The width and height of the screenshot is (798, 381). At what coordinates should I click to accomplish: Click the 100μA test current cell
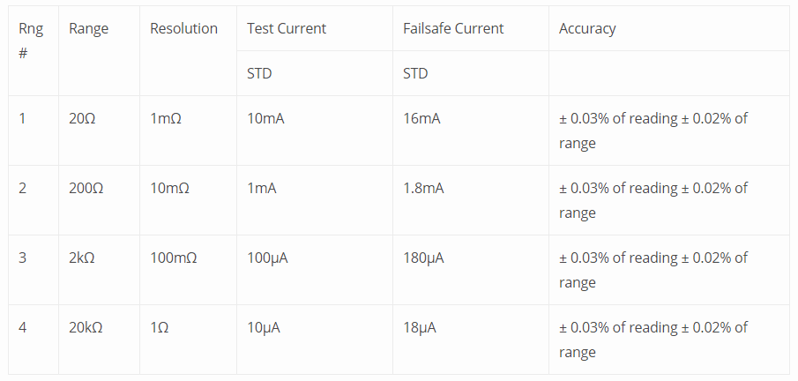click(x=267, y=258)
